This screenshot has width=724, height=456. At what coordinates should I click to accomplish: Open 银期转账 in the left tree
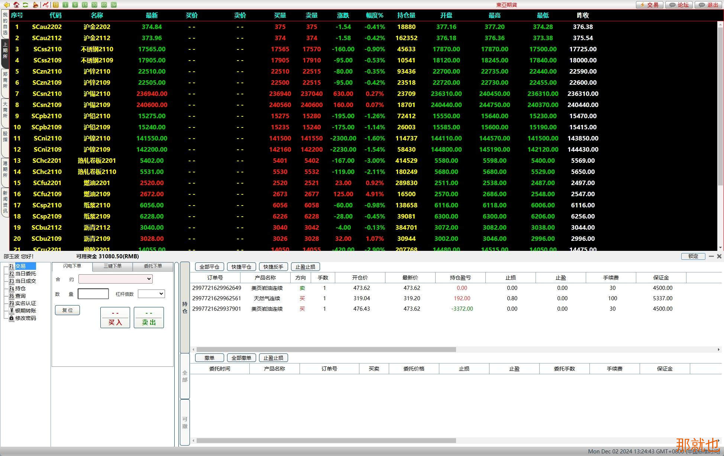[x=25, y=311]
